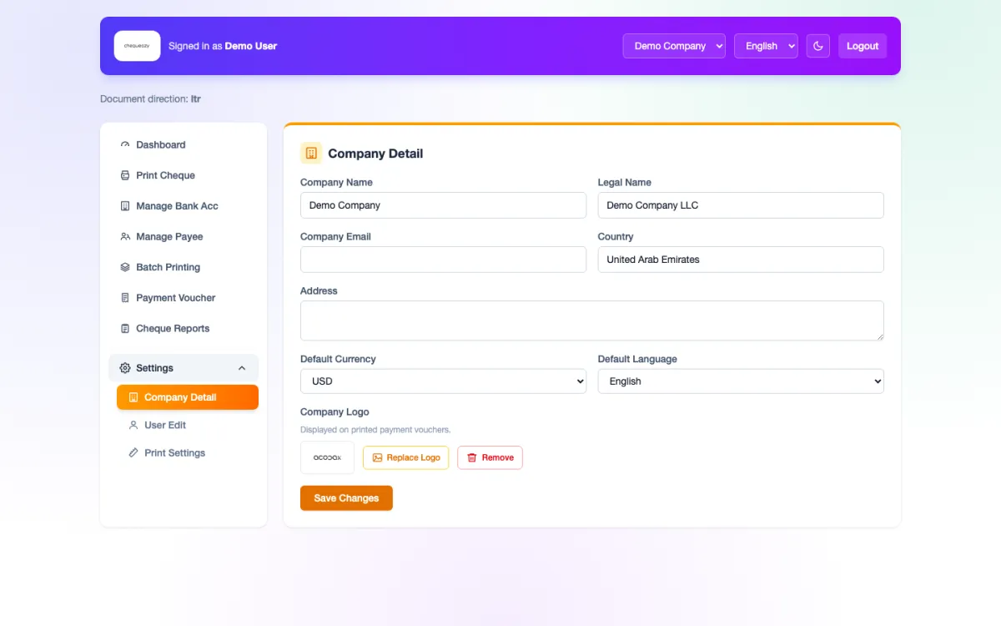Open Cheque Reports menu item

184,328
